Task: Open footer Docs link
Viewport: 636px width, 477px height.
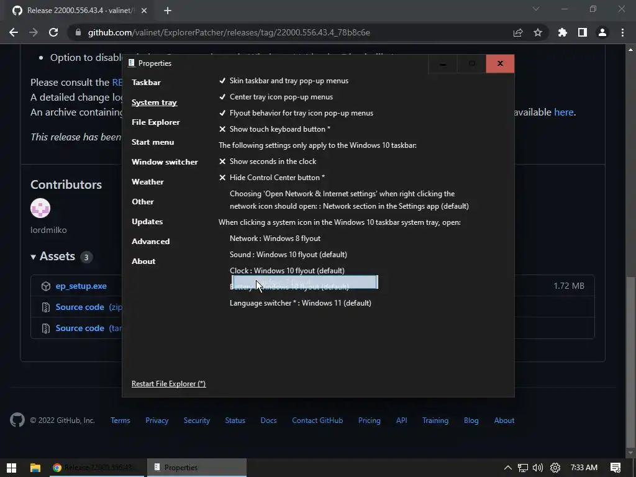Action: (x=268, y=420)
